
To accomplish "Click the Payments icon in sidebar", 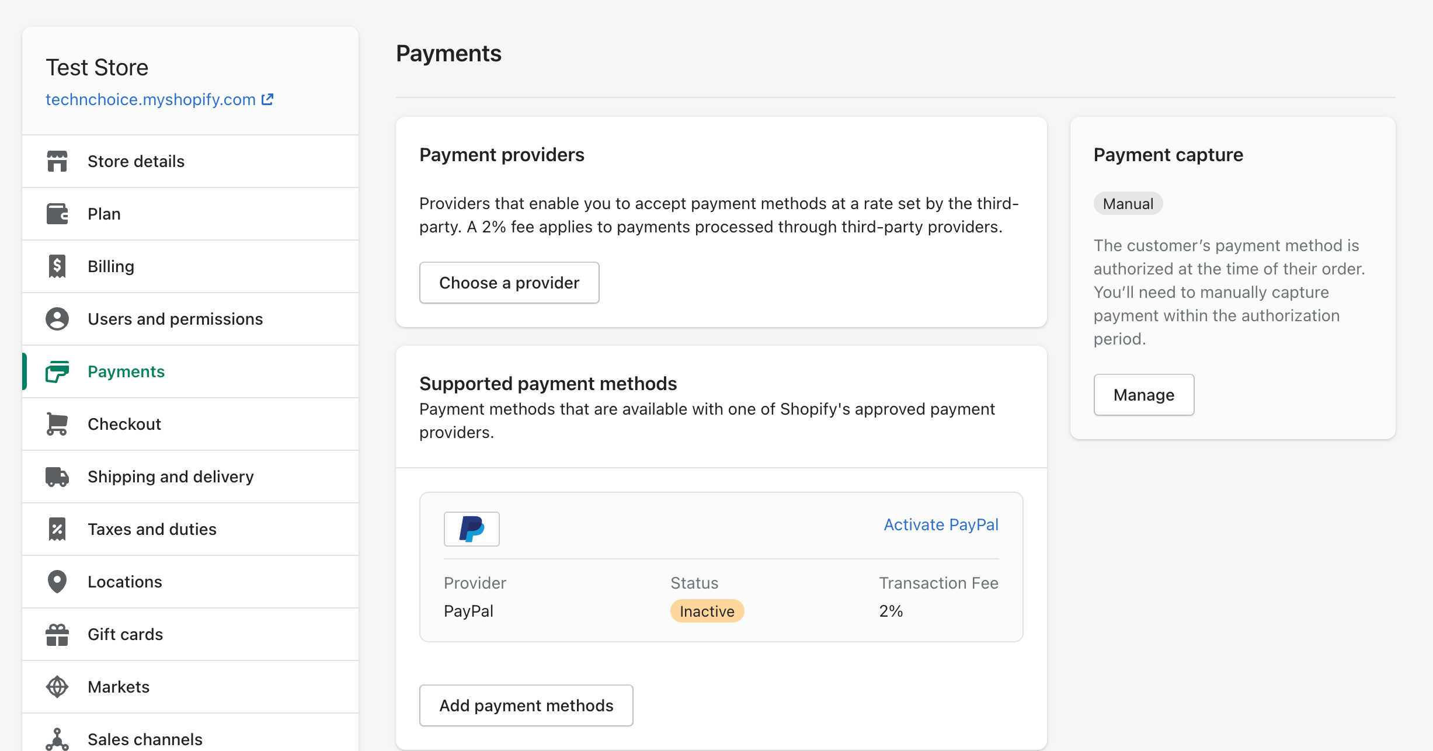I will 60,371.
